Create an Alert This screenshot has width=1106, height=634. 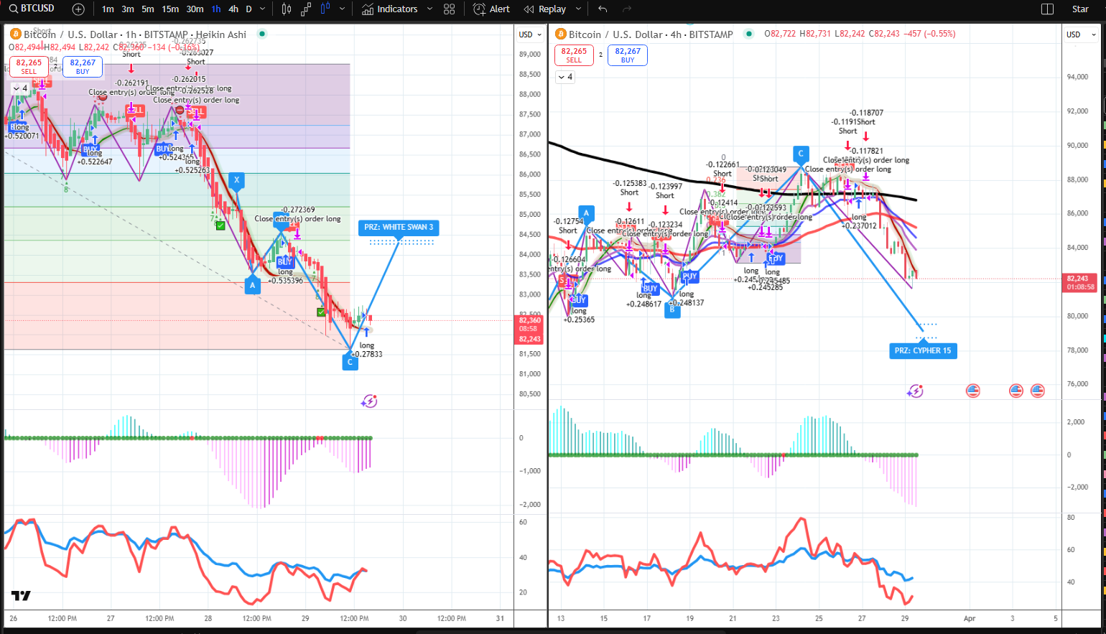492,9
